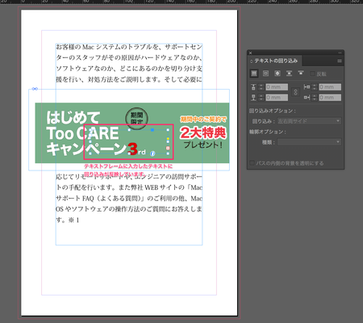Open the 回り込み wrap-to dropdown
The height and width of the screenshot is (323, 363).
click(309, 121)
